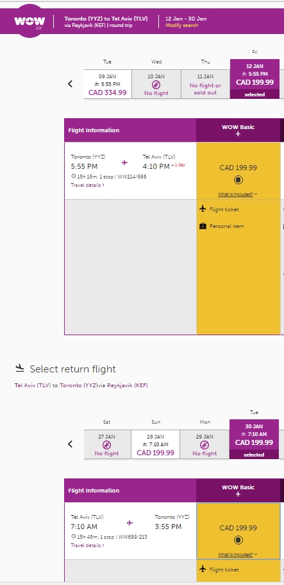Click the outbound Flight ticket plane icon
This screenshot has width=284, height=585.
coord(203,209)
